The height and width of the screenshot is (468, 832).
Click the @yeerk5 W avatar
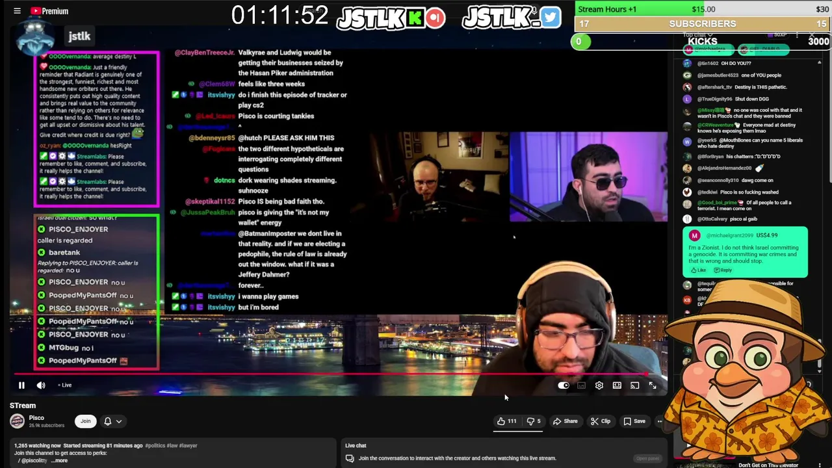tap(687, 141)
